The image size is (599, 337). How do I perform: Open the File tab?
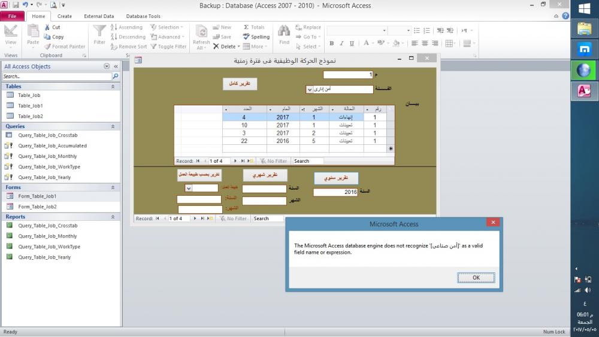click(x=12, y=16)
